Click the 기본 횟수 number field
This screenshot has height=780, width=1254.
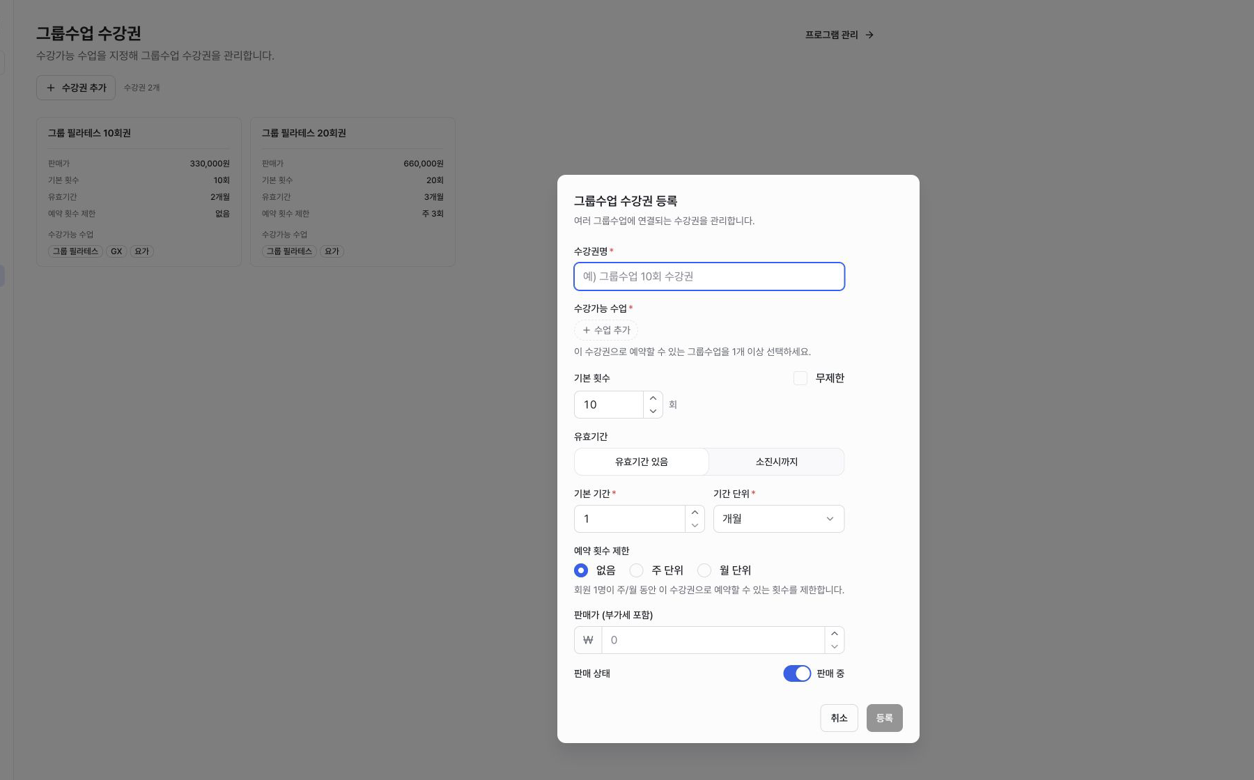(x=609, y=405)
